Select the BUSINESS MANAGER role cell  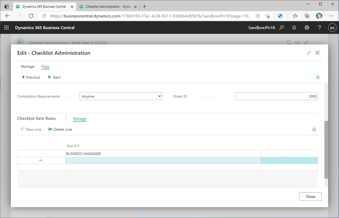click(163, 154)
